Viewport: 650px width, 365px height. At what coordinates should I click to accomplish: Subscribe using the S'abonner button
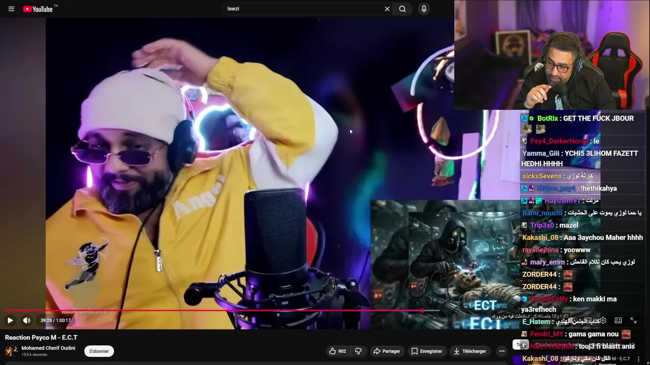pyautogui.click(x=99, y=351)
